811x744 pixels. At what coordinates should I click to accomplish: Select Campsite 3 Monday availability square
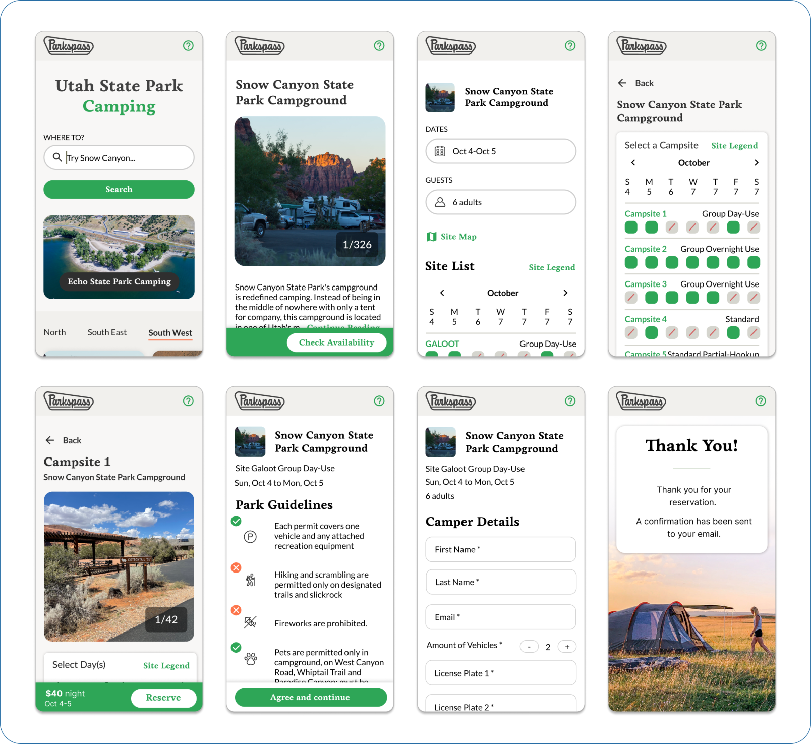click(x=652, y=298)
